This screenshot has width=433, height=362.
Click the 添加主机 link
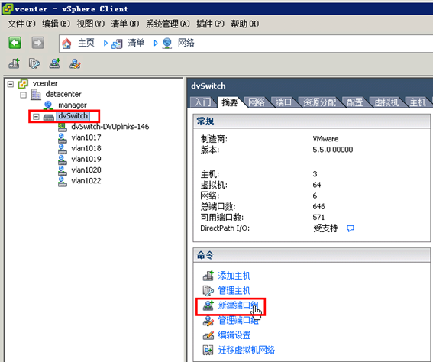pyautogui.click(x=234, y=276)
